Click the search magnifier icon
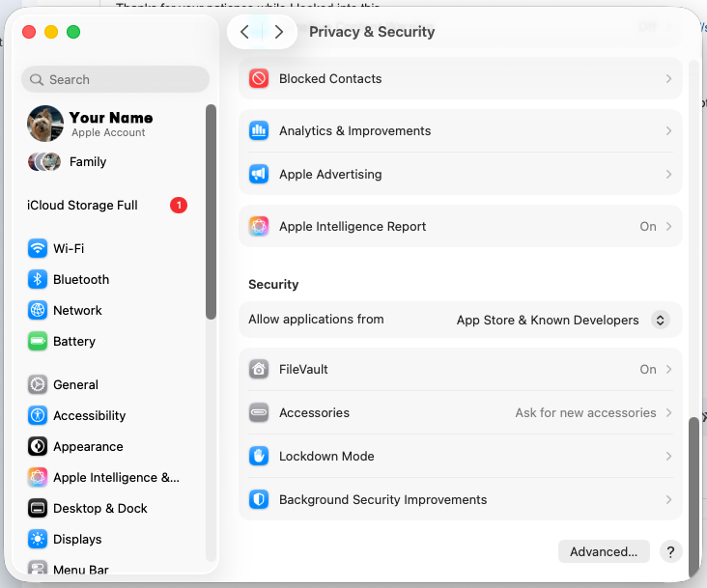The width and height of the screenshot is (707, 588). (37, 80)
